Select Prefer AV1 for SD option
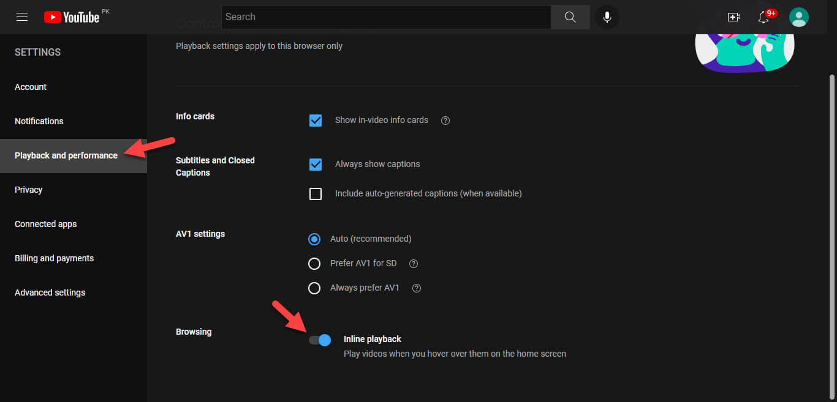837x402 pixels. [314, 264]
